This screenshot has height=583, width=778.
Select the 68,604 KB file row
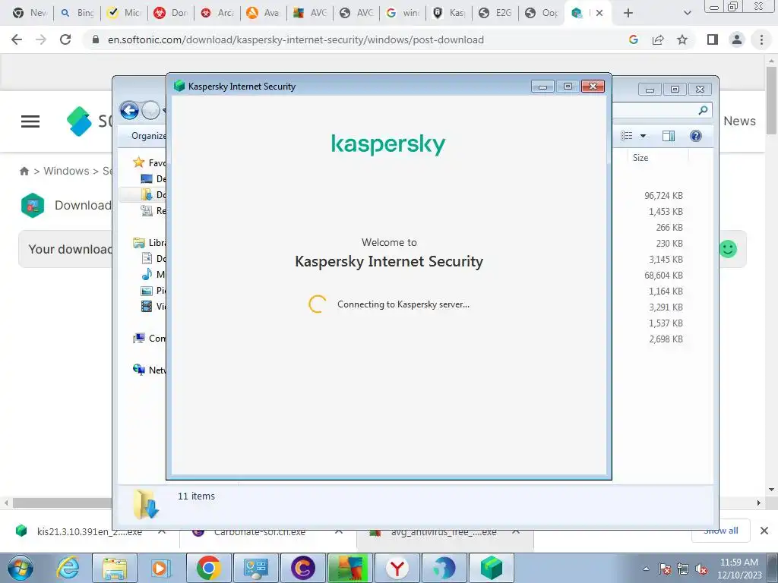[x=663, y=275]
